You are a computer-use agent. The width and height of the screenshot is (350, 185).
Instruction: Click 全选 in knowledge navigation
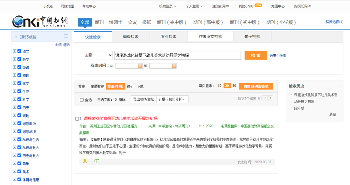[x=58, y=45]
